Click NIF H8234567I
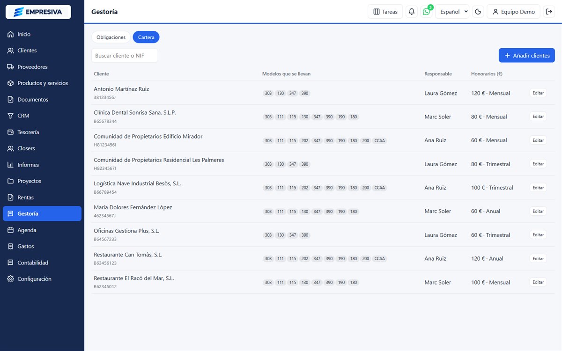Screen dimensions: 562x351 tap(105, 168)
